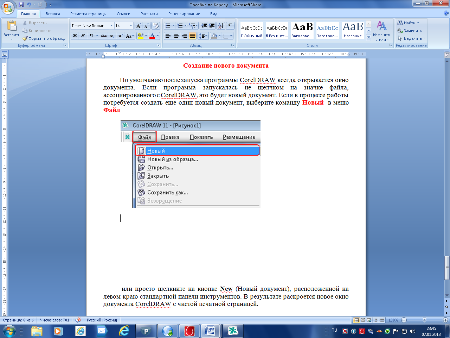Image resolution: width=450 pixels, height=338 pixels.
Task: Grow font size with the enlarge font icon
Action: 139,26
